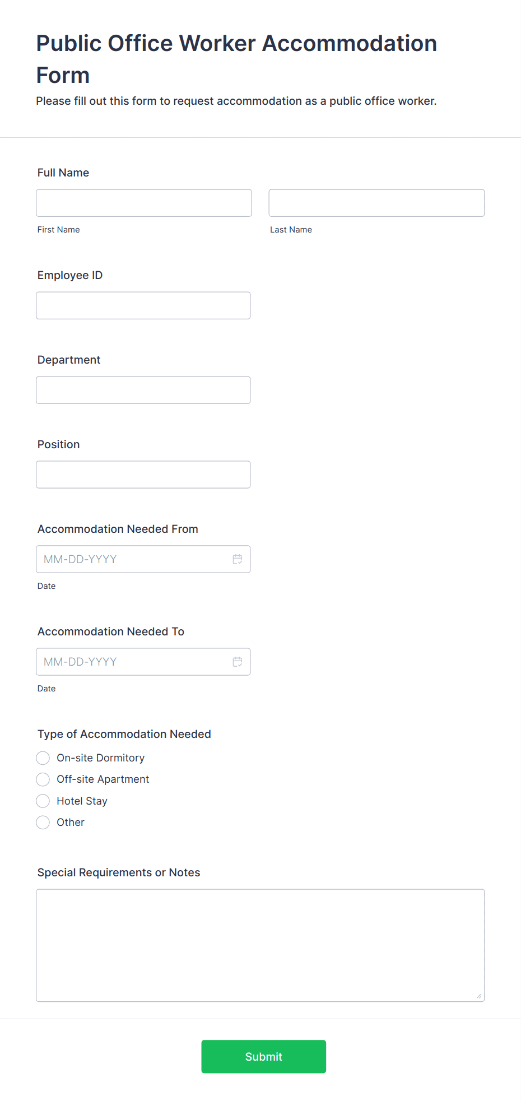
Task: Focus the Position text field
Action: pos(143,475)
